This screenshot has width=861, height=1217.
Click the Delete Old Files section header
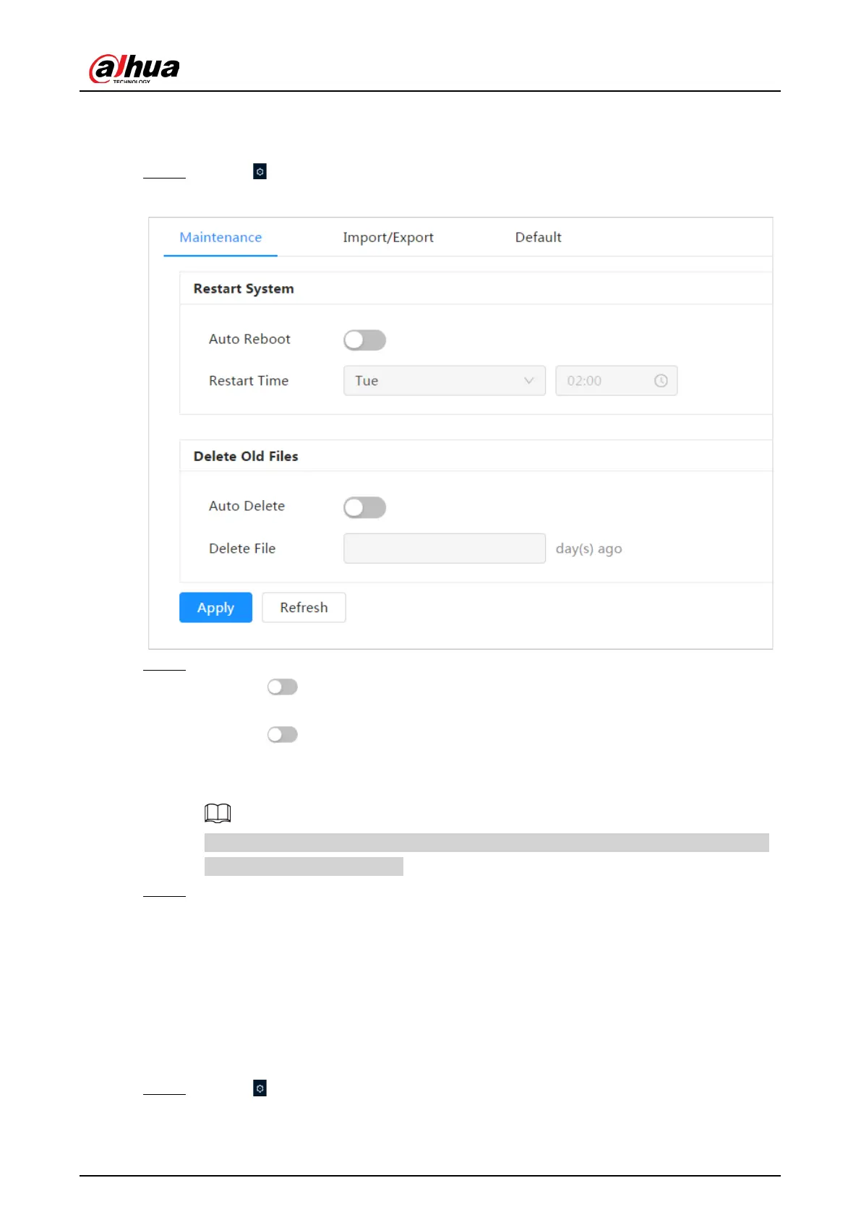pos(246,456)
